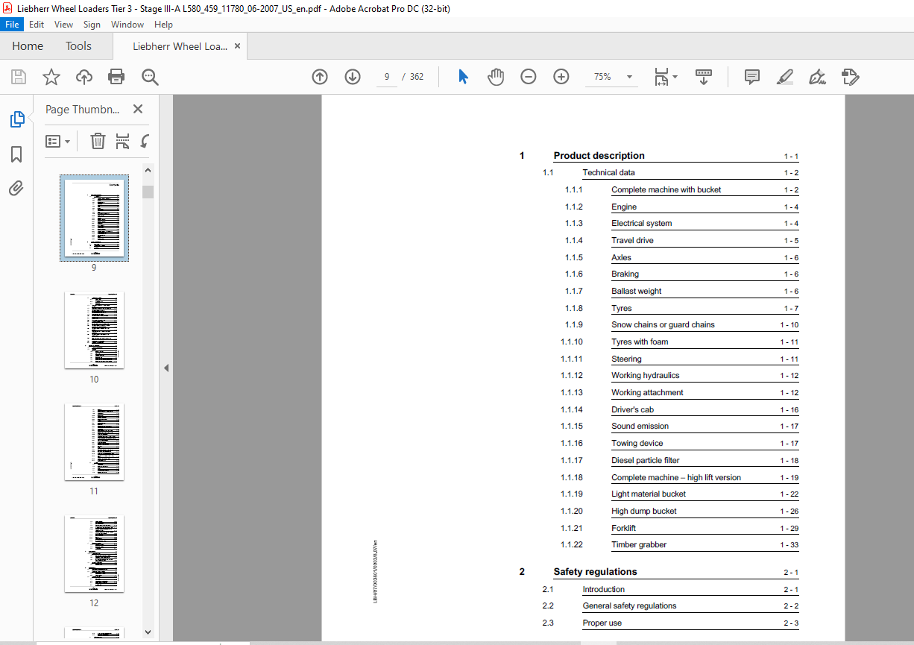Bookmark this file with the star icon
The width and height of the screenshot is (914, 645).
click(x=51, y=77)
